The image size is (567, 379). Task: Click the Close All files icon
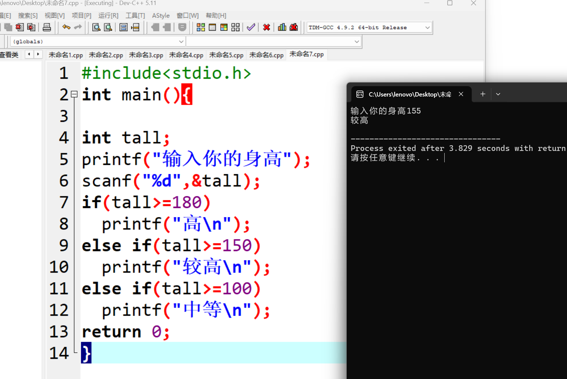coord(31,27)
